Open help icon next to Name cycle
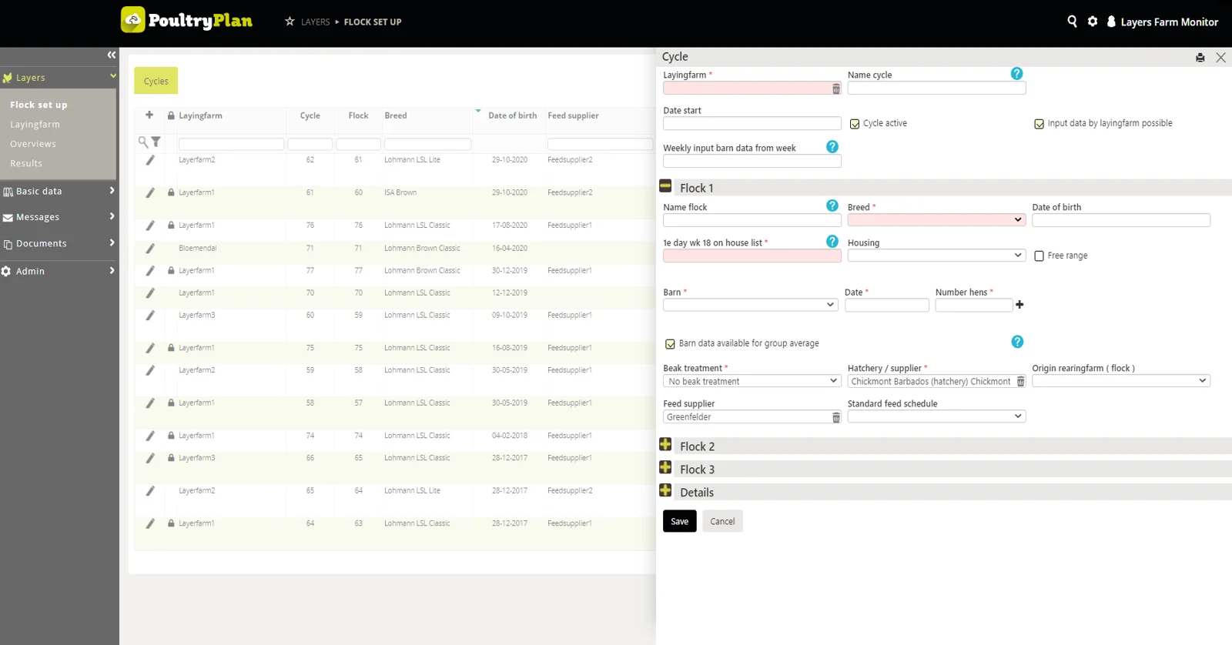Screen dimensions: 1232x645 click(x=1016, y=74)
